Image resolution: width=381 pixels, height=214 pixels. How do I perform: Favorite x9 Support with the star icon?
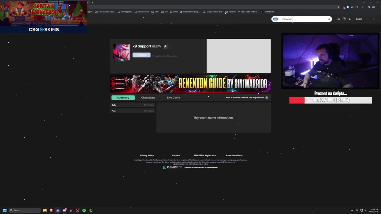tap(165, 46)
